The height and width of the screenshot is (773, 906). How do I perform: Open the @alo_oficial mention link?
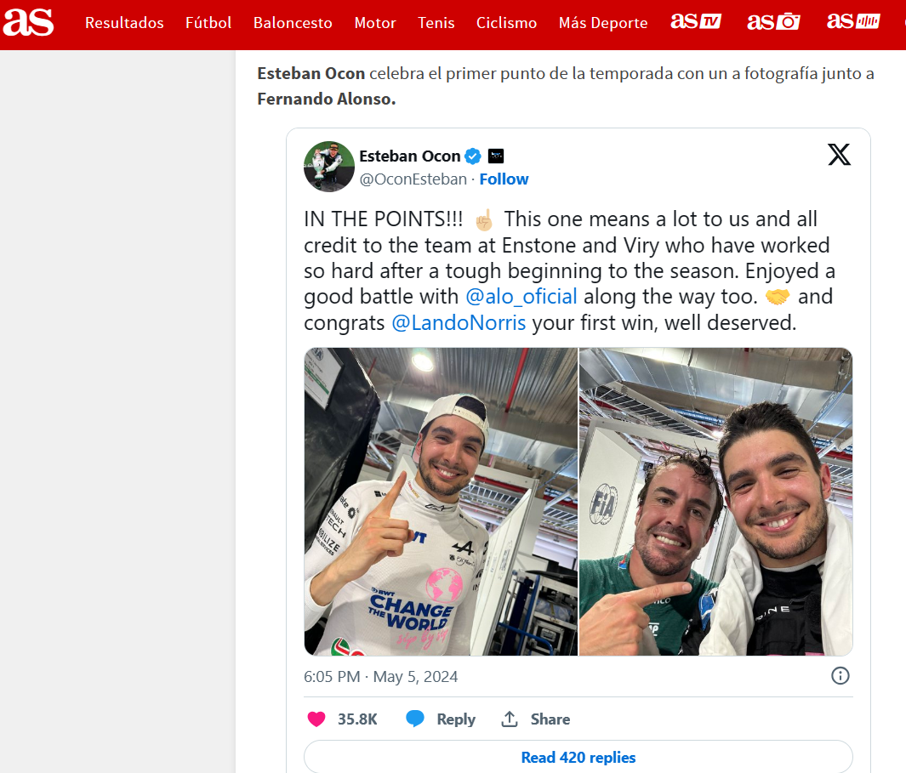pos(521,297)
